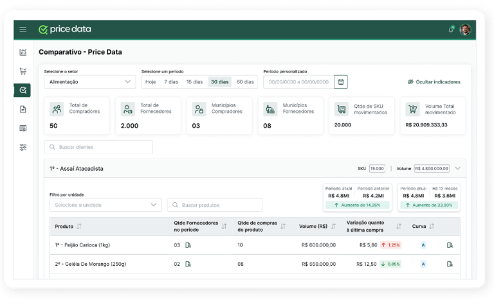
Task: Click the SKU 15.000 value box
Action: tap(377, 168)
